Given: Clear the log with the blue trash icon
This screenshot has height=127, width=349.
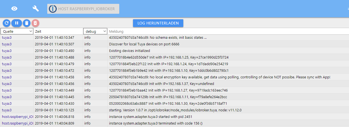Looking at the screenshot, I should tap(26, 23).
